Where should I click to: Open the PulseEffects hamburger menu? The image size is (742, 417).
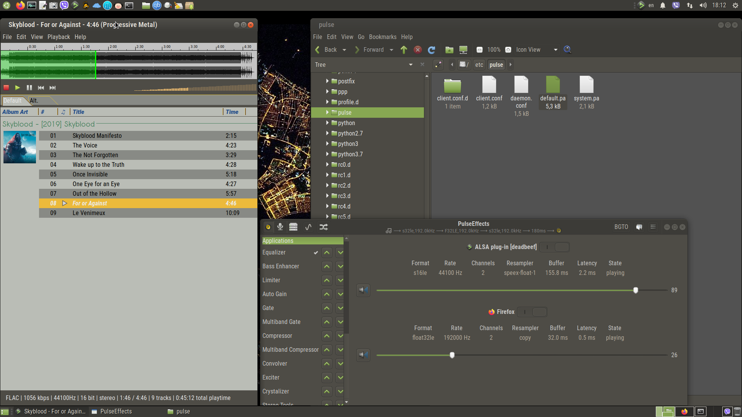653,227
